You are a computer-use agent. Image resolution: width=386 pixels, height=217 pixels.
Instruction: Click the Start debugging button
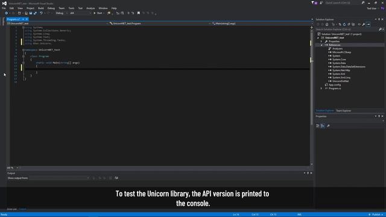click(98, 13)
